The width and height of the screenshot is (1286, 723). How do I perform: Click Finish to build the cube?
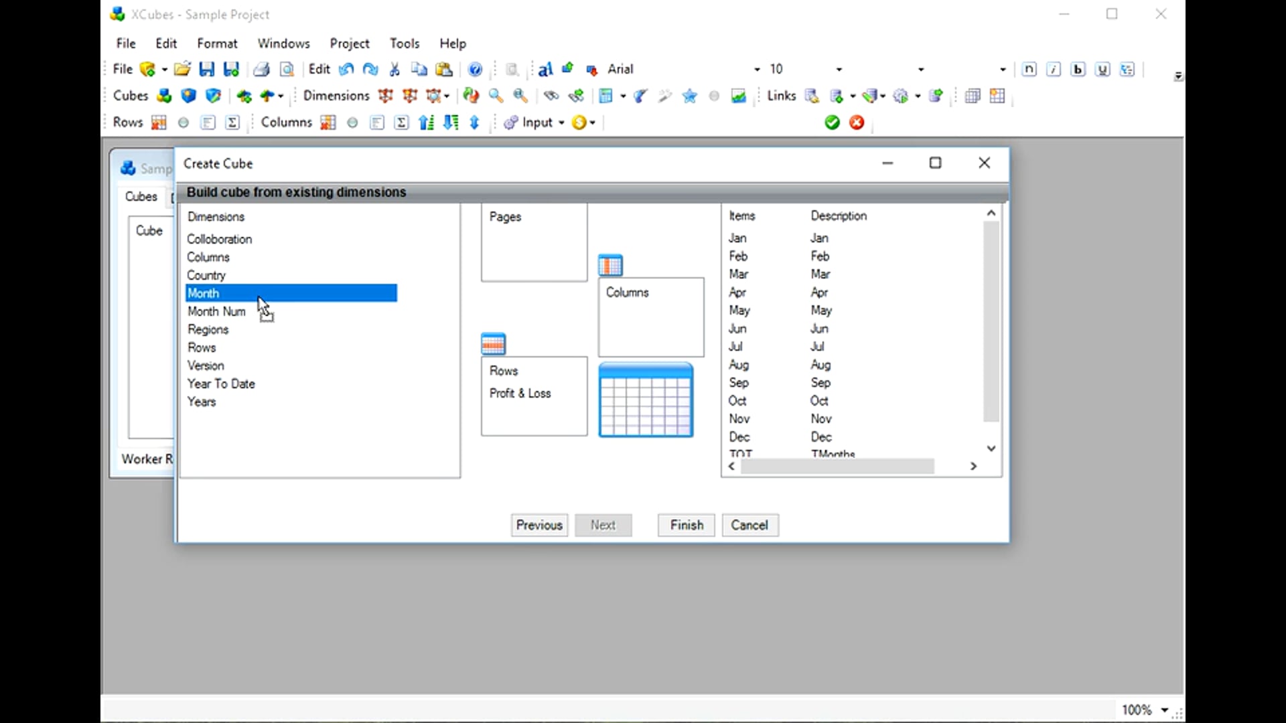click(x=686, y=525)
